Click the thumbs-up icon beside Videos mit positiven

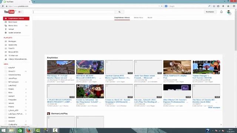6,59
